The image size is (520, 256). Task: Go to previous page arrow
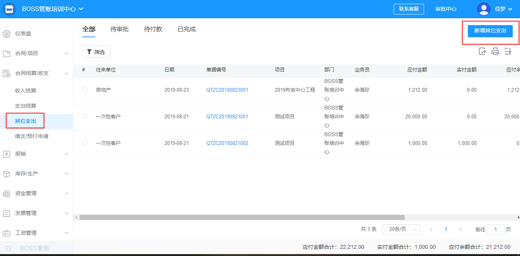[x=431, y=229]
